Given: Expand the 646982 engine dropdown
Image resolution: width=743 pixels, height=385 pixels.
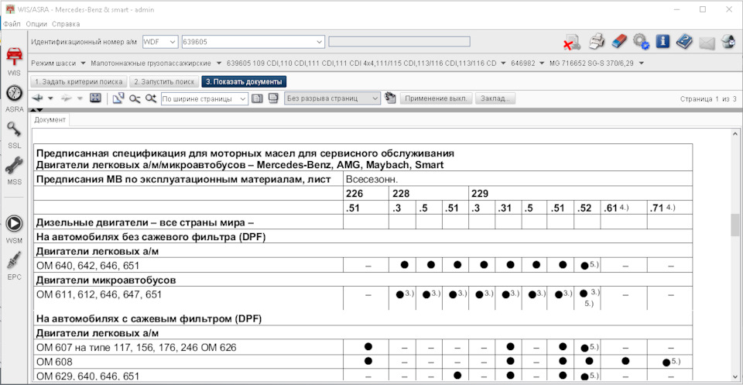Looking at the screenshot, I should [x=542, y=63].
